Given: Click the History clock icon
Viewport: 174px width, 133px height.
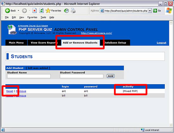Looking at the screenshot, I should pyautogui.click(x=66, y=11).
